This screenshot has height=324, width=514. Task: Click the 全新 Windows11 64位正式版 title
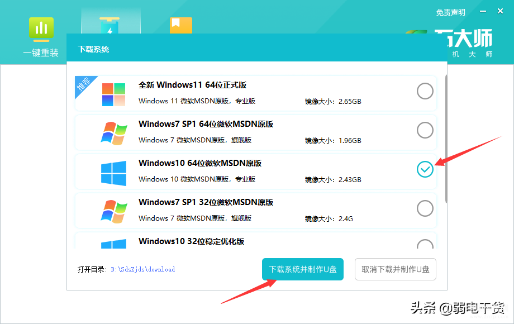coord(192,85)
